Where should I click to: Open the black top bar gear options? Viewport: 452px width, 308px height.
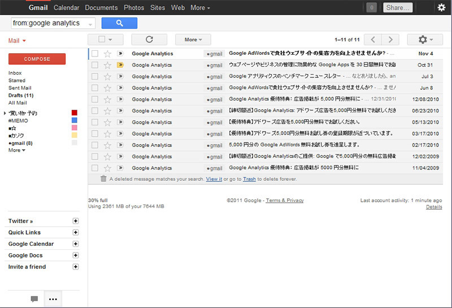441,7
